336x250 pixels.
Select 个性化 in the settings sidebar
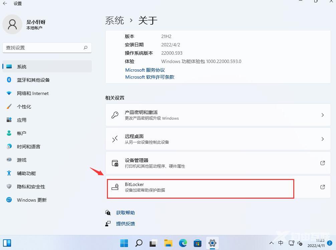click(24, 107)
